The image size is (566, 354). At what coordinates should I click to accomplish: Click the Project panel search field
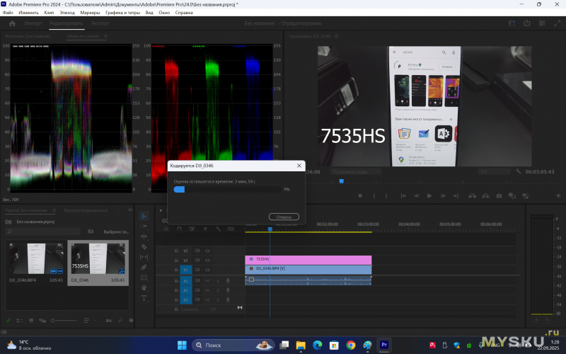(44, 232)
